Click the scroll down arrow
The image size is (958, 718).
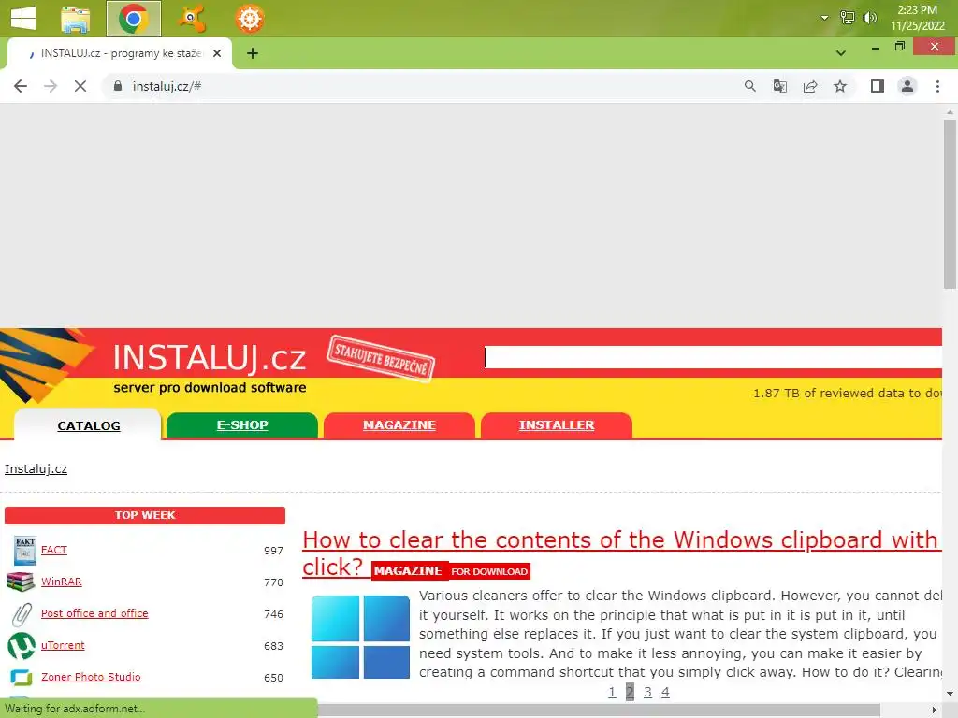coord(950,694)
